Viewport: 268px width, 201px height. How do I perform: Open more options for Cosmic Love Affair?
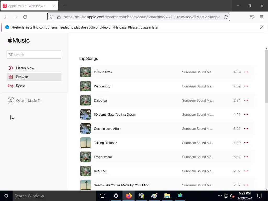(x=246, y=129)
